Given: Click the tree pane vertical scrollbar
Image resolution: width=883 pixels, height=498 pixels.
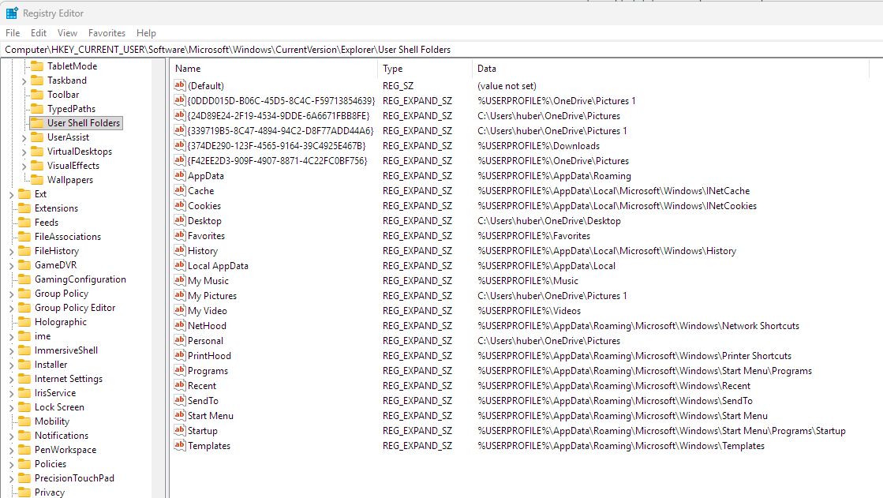Looking at the screenshot, I should [159, 279].
